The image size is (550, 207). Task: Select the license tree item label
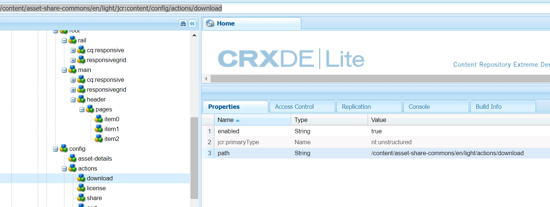click(x=96, y=188)
